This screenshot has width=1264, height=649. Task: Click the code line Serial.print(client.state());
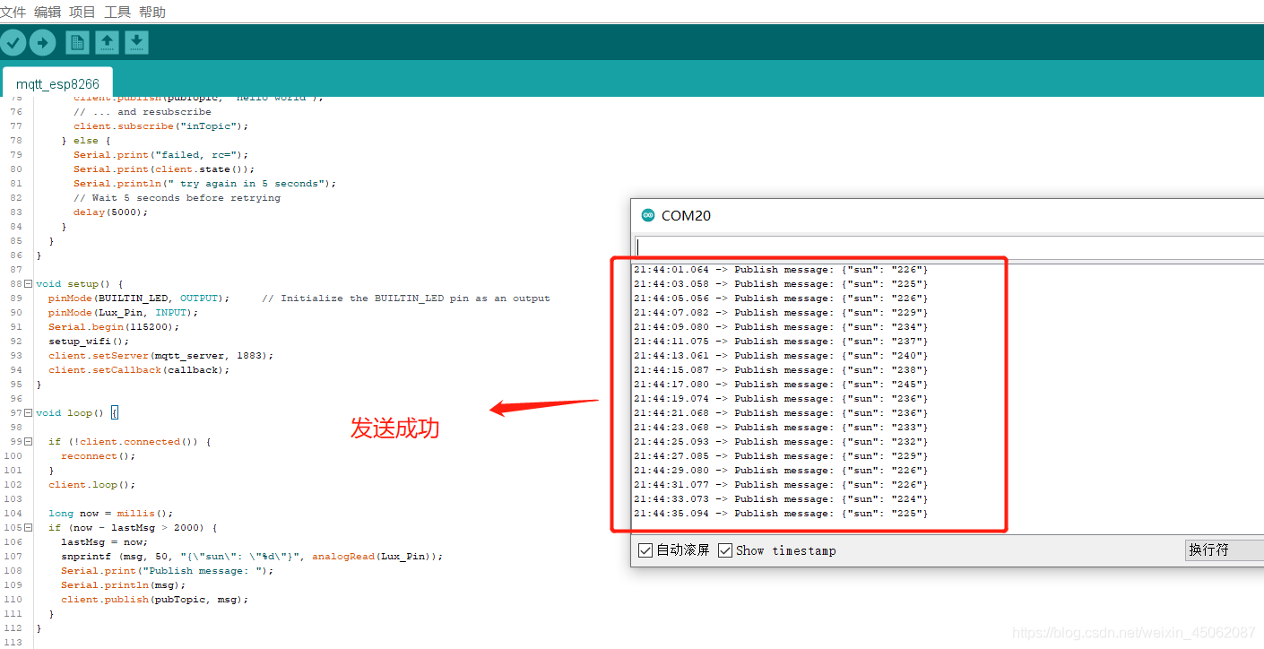[x=164, y=169]
